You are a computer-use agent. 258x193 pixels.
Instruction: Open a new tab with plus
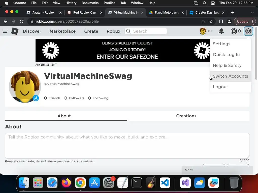point(233,13)
